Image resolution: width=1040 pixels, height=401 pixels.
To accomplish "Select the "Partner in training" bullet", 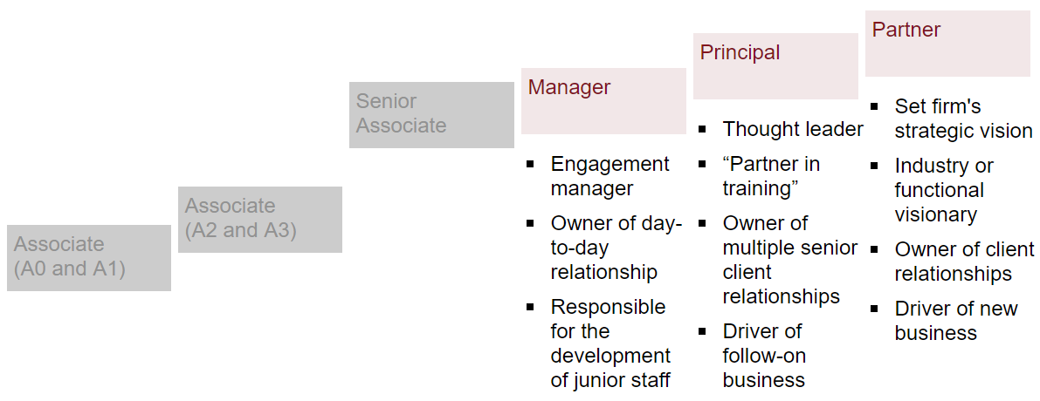I will click(771, 176).
